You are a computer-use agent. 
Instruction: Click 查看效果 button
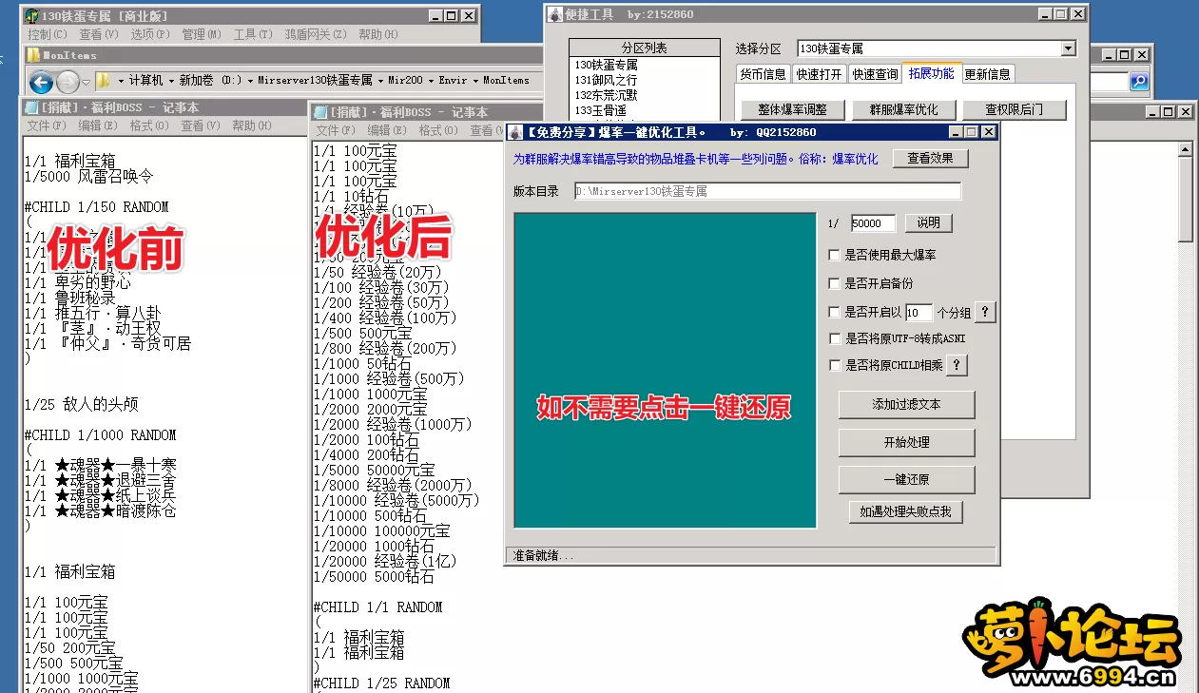point(930,159)
